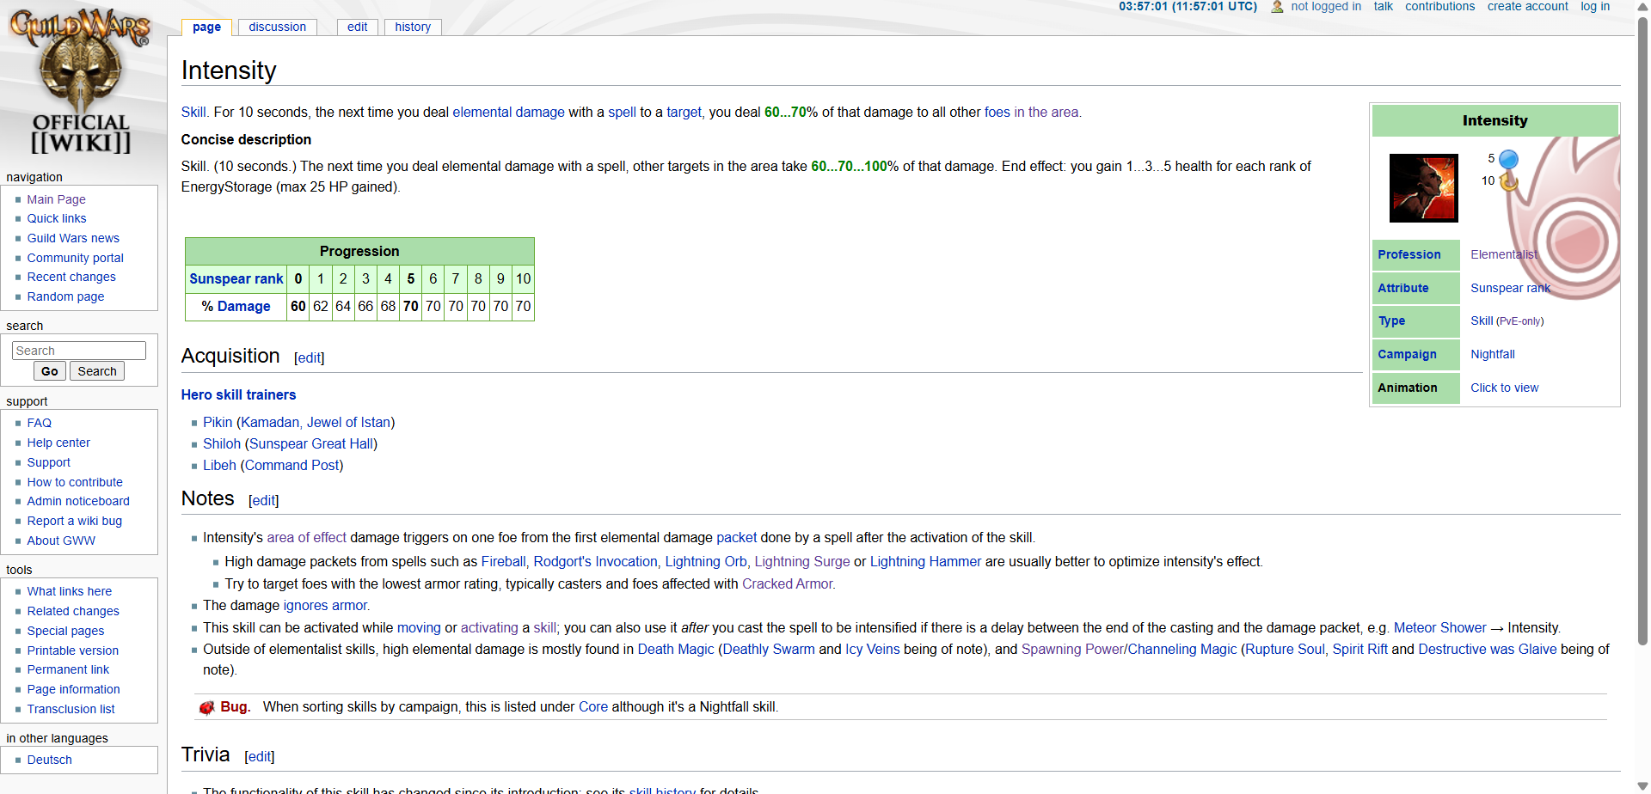Screen dimensions: 1651x794
Task: Open Random page link
Action: click(65, 296)
